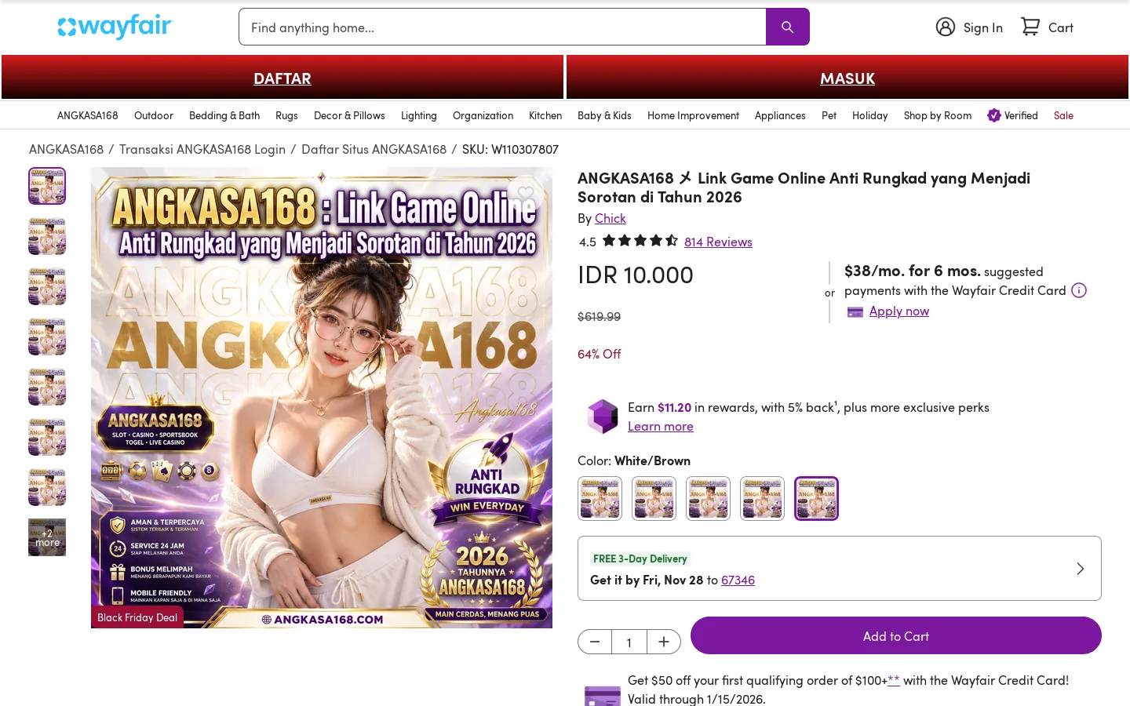Open the Kitchen menu
Viewport: 1130px width, 706px height.
pyautogui.click(x=545, y=115)
